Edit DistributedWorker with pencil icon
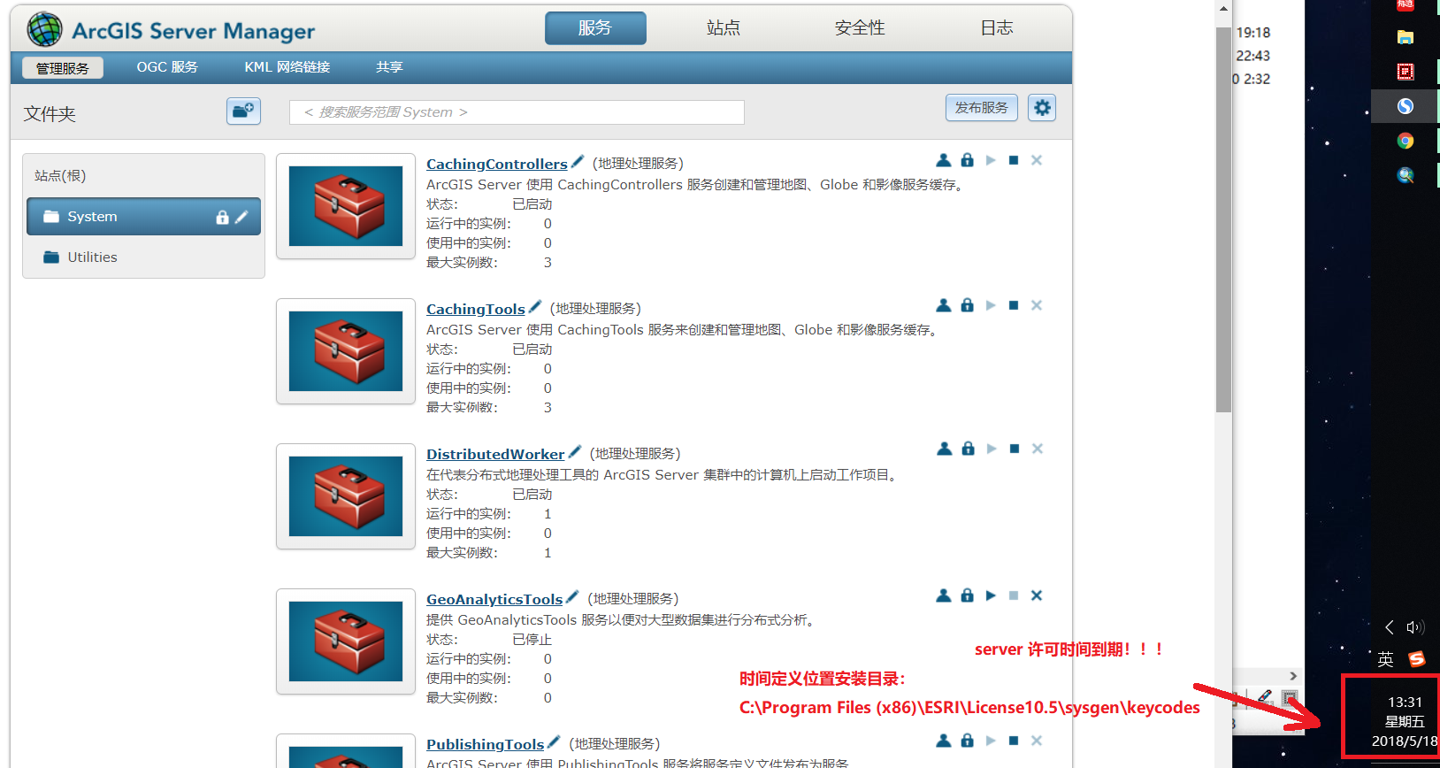 575,451
